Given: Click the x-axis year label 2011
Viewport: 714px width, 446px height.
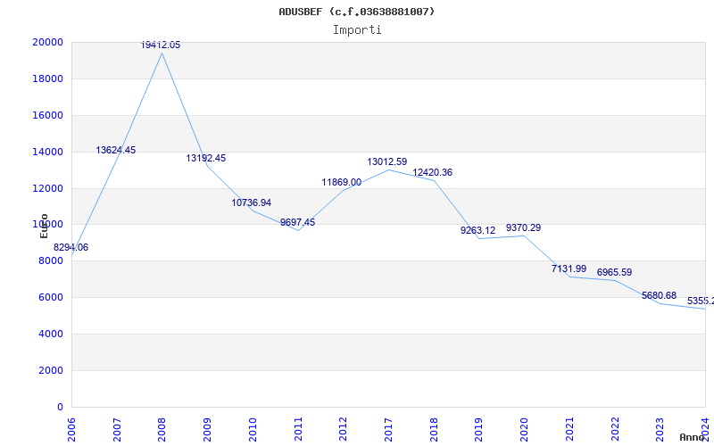Looking at the screenshot, I should coord(298,429).
